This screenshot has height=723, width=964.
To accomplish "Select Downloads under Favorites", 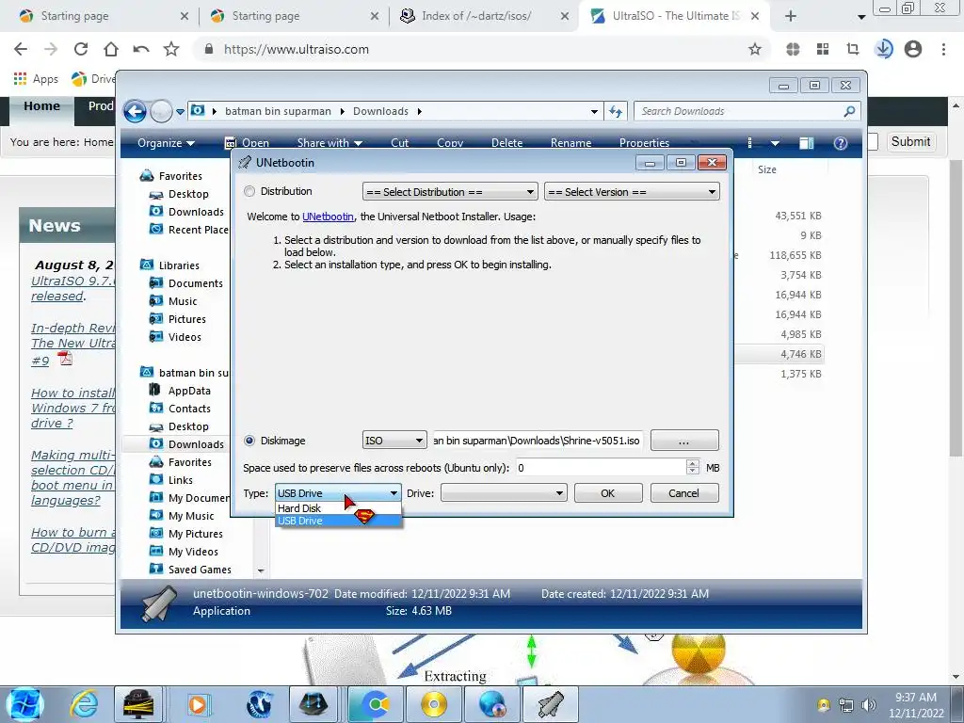I will pos(196,212).
